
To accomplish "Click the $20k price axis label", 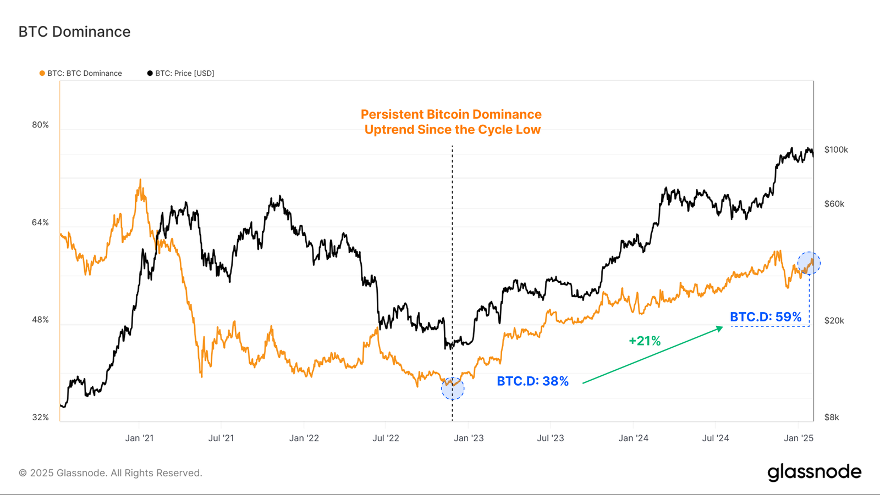I will click(x=834, y=320).
